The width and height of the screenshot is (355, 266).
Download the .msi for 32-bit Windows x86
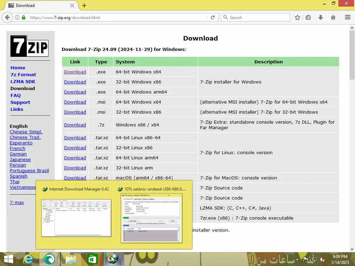pos(75,112)
